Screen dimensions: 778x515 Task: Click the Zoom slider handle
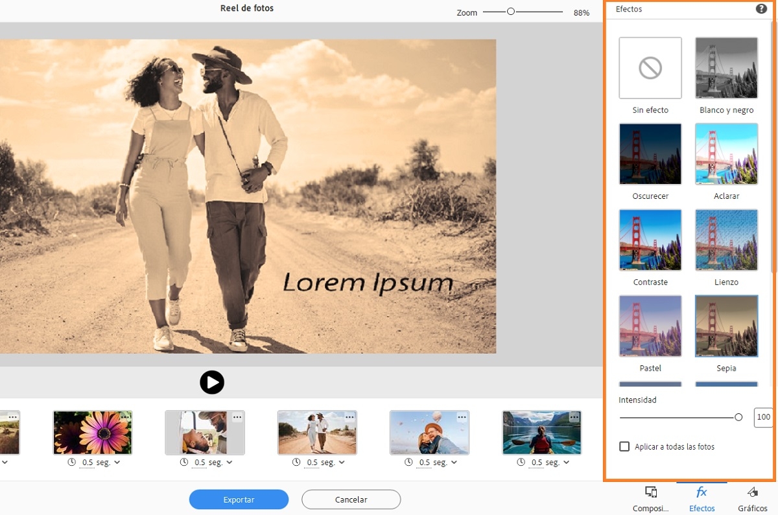pos(511,12)
